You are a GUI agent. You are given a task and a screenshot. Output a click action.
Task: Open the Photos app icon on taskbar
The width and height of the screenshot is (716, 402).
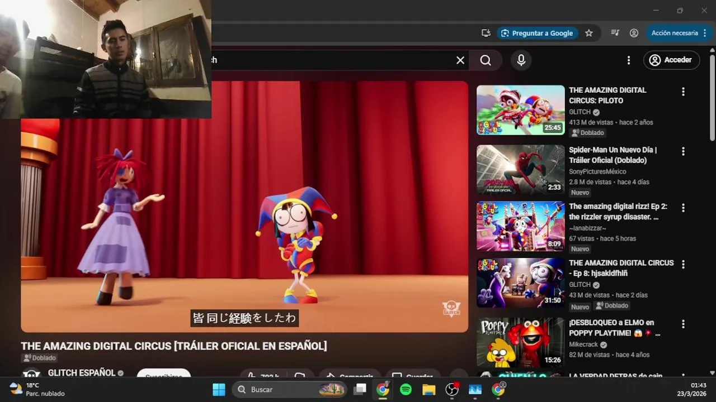click(475, 389)
